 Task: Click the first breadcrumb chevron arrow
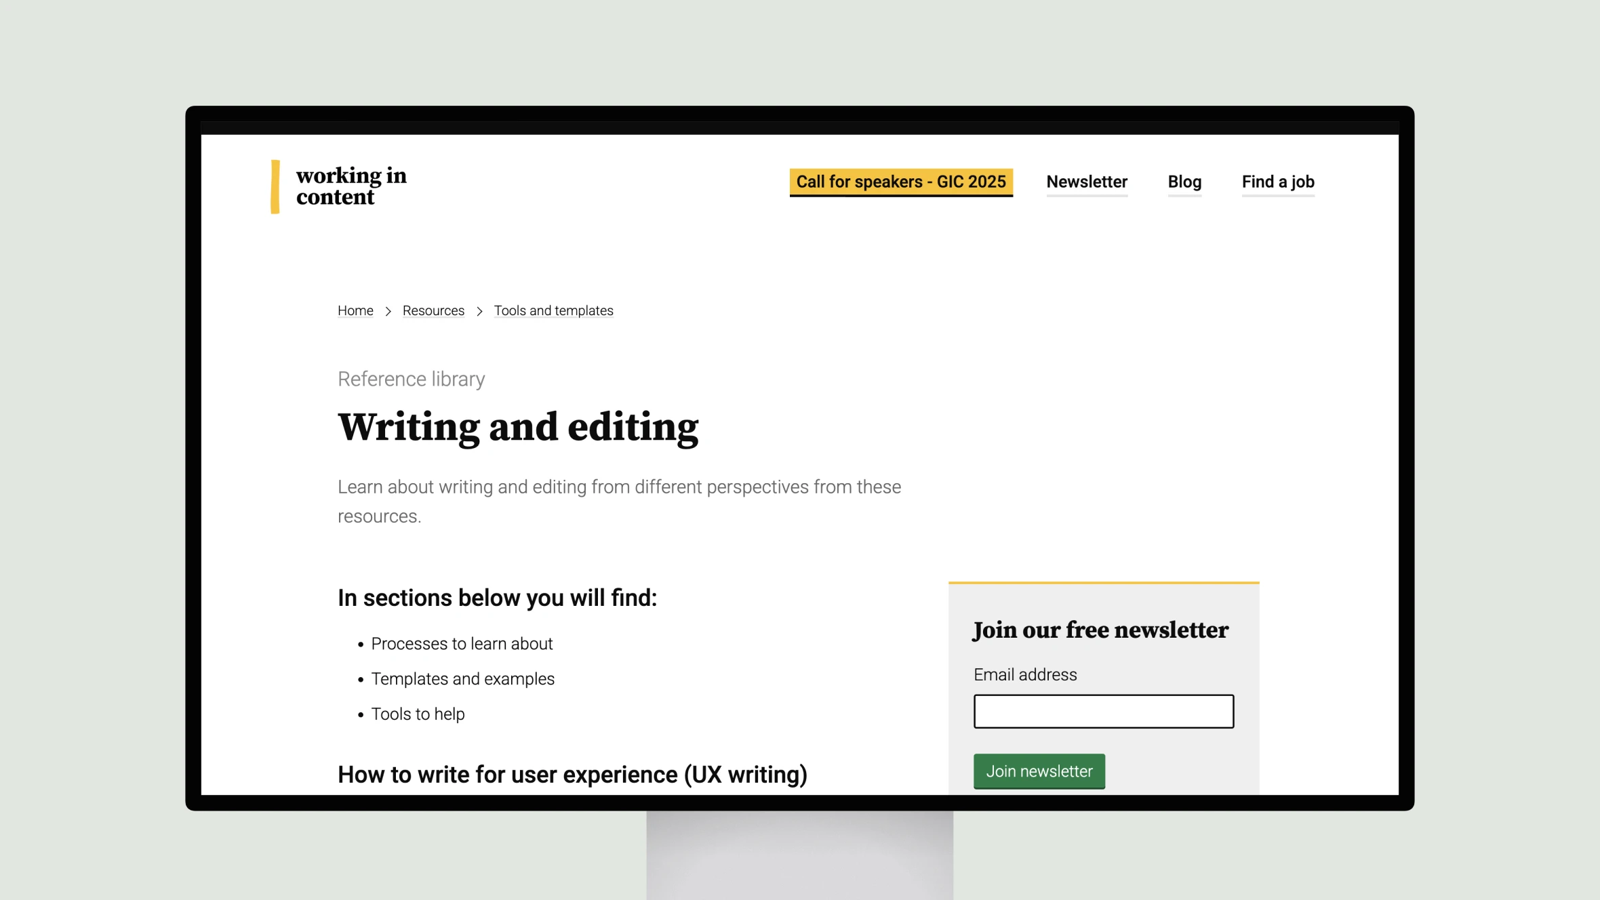click(x=389, y=310)
